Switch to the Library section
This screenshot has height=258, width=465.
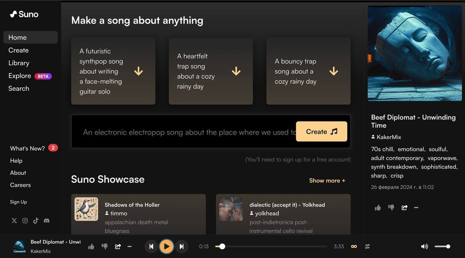[18, 63]
